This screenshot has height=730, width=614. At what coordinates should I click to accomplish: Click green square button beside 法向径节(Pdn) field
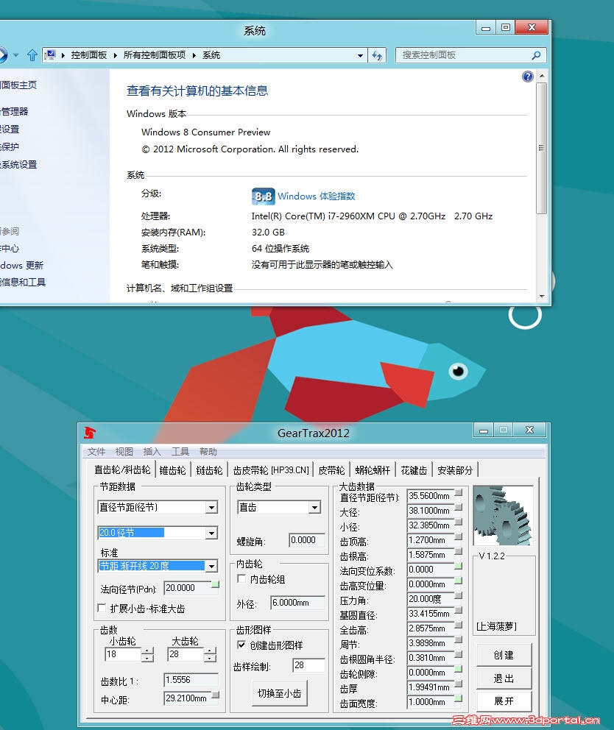click(x=215, y=584)
